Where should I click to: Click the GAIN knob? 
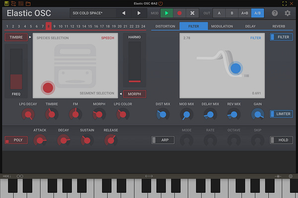click(x=257, y=114)
